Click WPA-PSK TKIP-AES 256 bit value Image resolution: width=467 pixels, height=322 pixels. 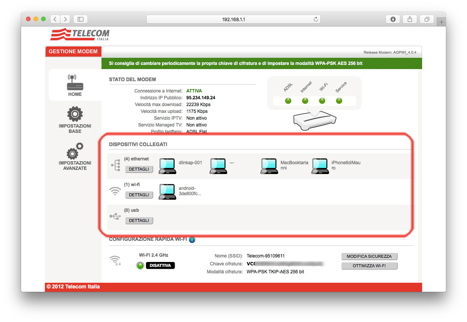(275, 272)
